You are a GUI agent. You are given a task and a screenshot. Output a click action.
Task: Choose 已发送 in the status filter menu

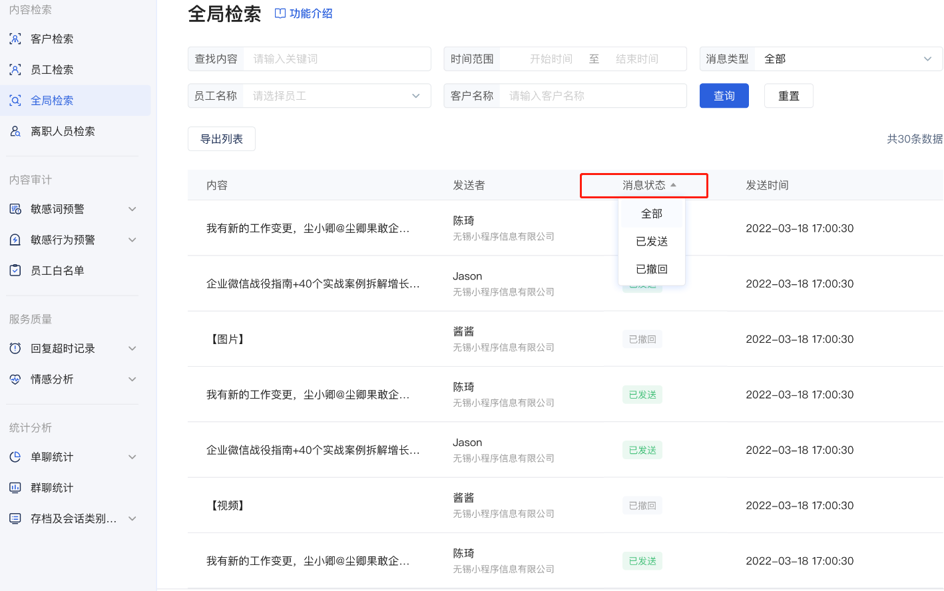[x=652, y=241]
